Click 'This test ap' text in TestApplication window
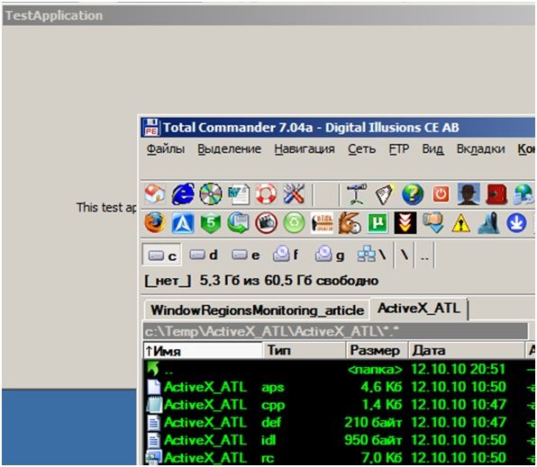The image size is (537, 467). point(106,207)
